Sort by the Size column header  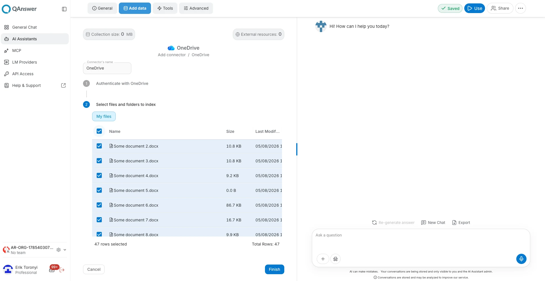point(230,131)
